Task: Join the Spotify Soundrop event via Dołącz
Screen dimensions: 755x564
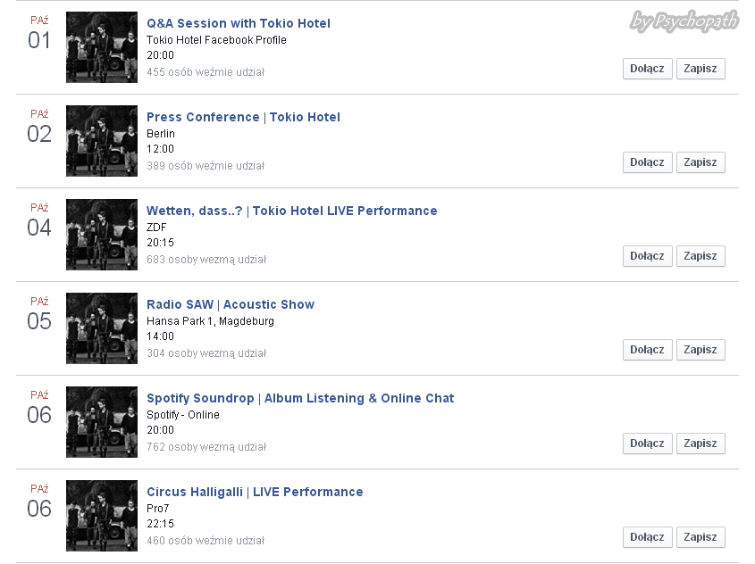Action: point(647,444)
